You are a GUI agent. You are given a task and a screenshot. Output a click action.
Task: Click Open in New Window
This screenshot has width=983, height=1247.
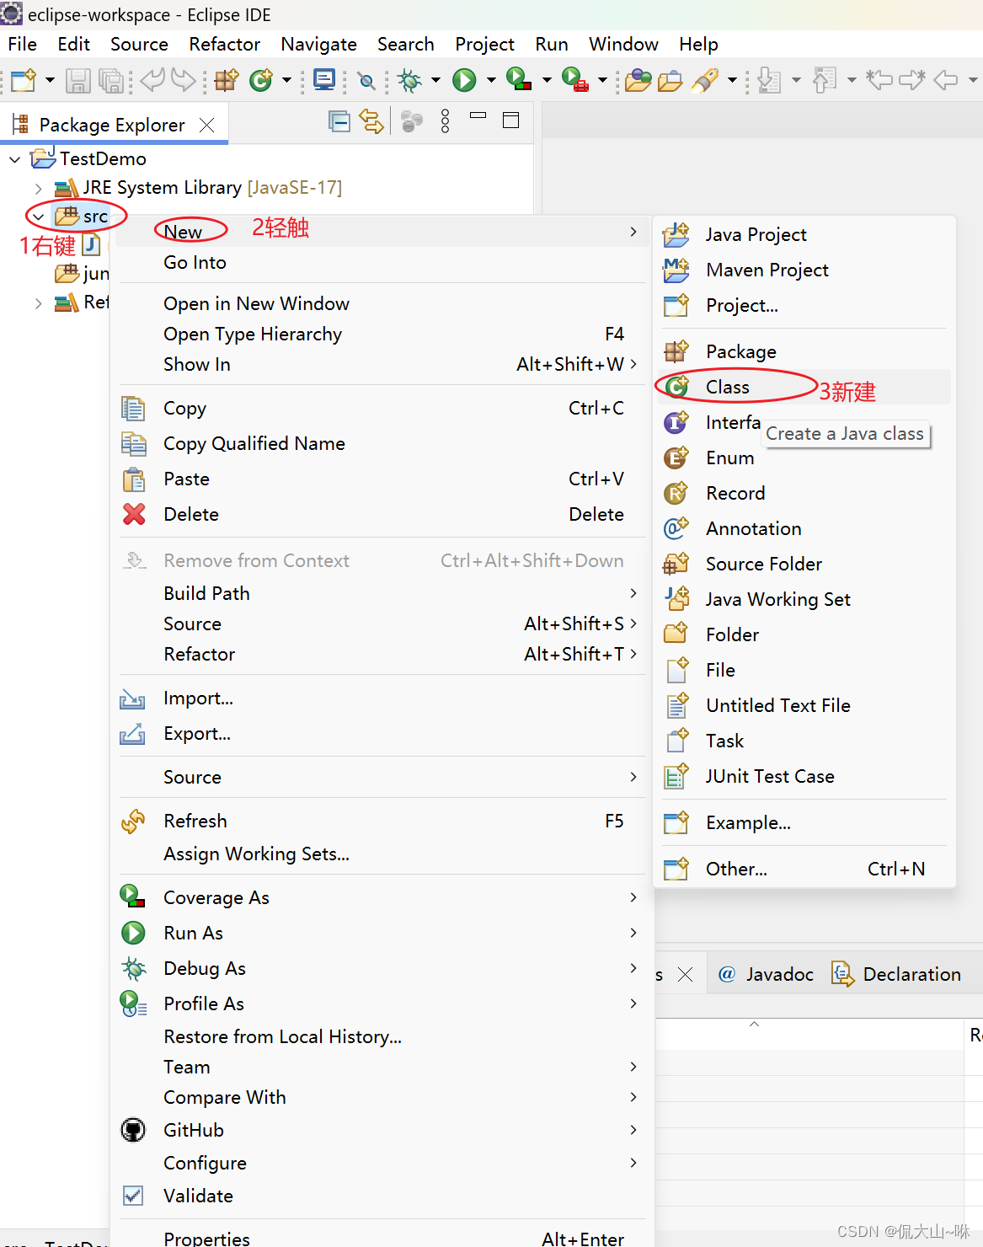point(256,303)
